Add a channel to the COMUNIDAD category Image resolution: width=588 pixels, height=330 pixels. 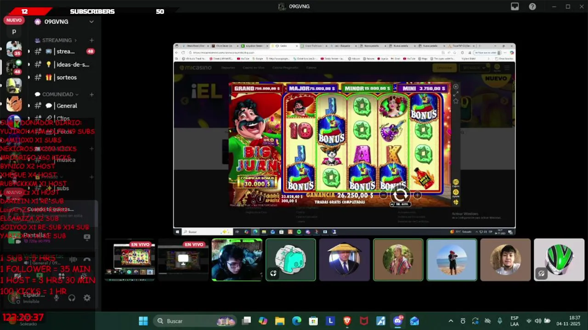[91, 94]
